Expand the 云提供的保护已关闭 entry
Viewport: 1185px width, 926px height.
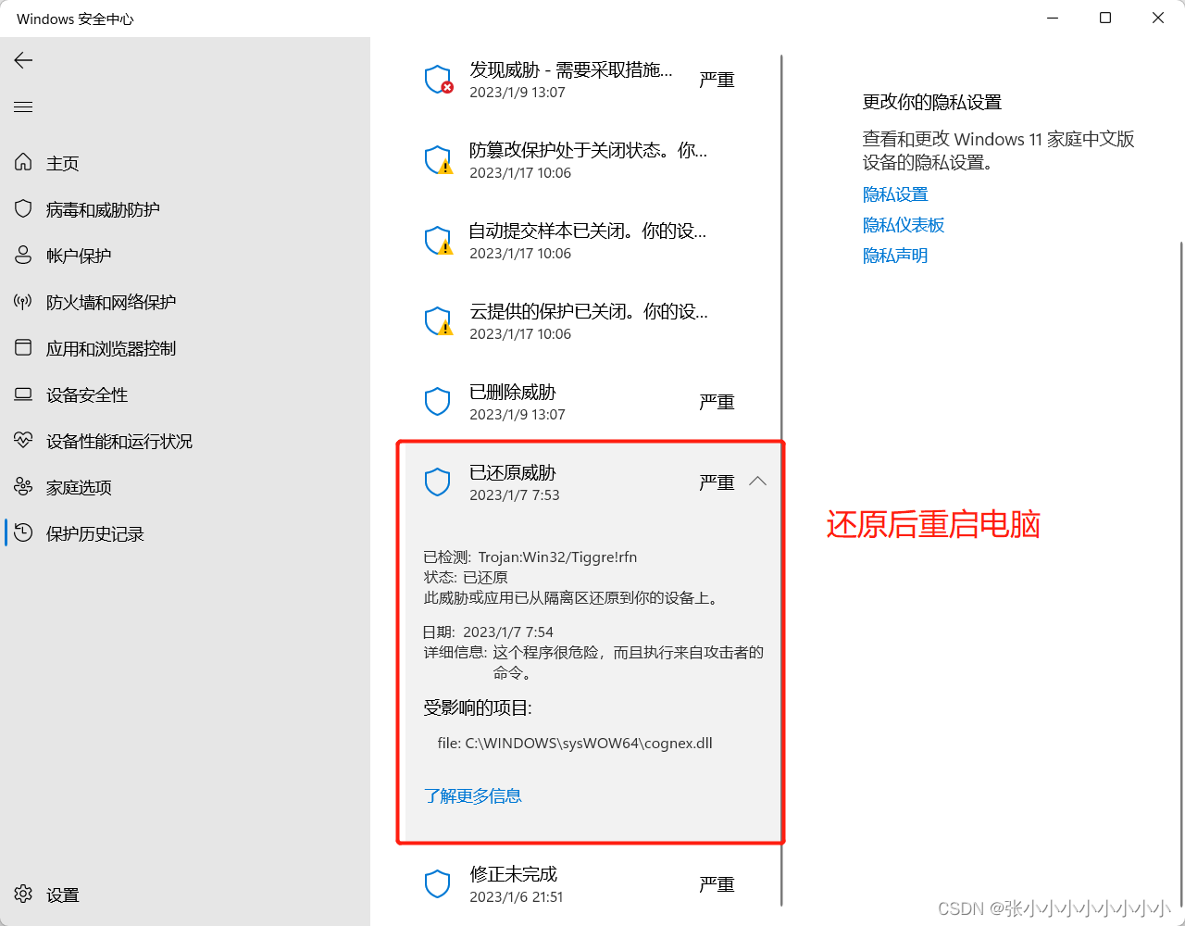[x=589, y=321]
